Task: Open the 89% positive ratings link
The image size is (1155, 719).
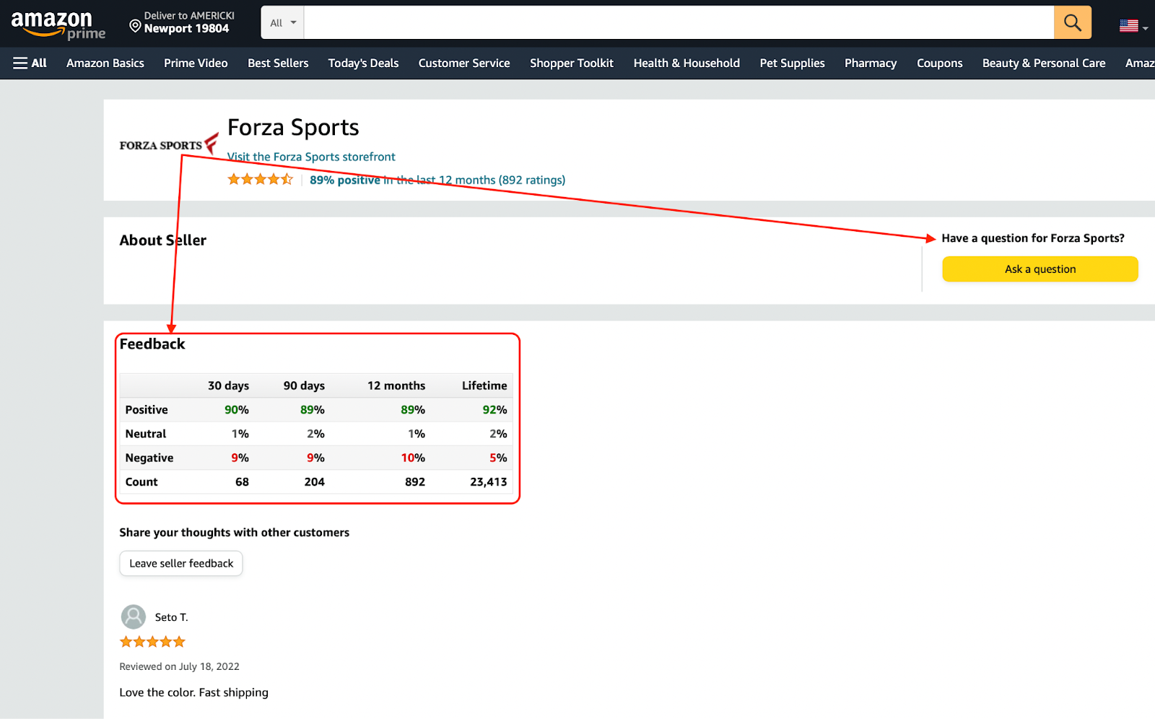Action: tap(437, 180)
